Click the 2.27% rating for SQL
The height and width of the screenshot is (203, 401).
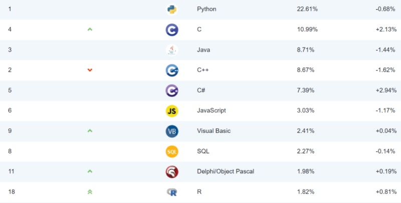(x=306, y=151)
